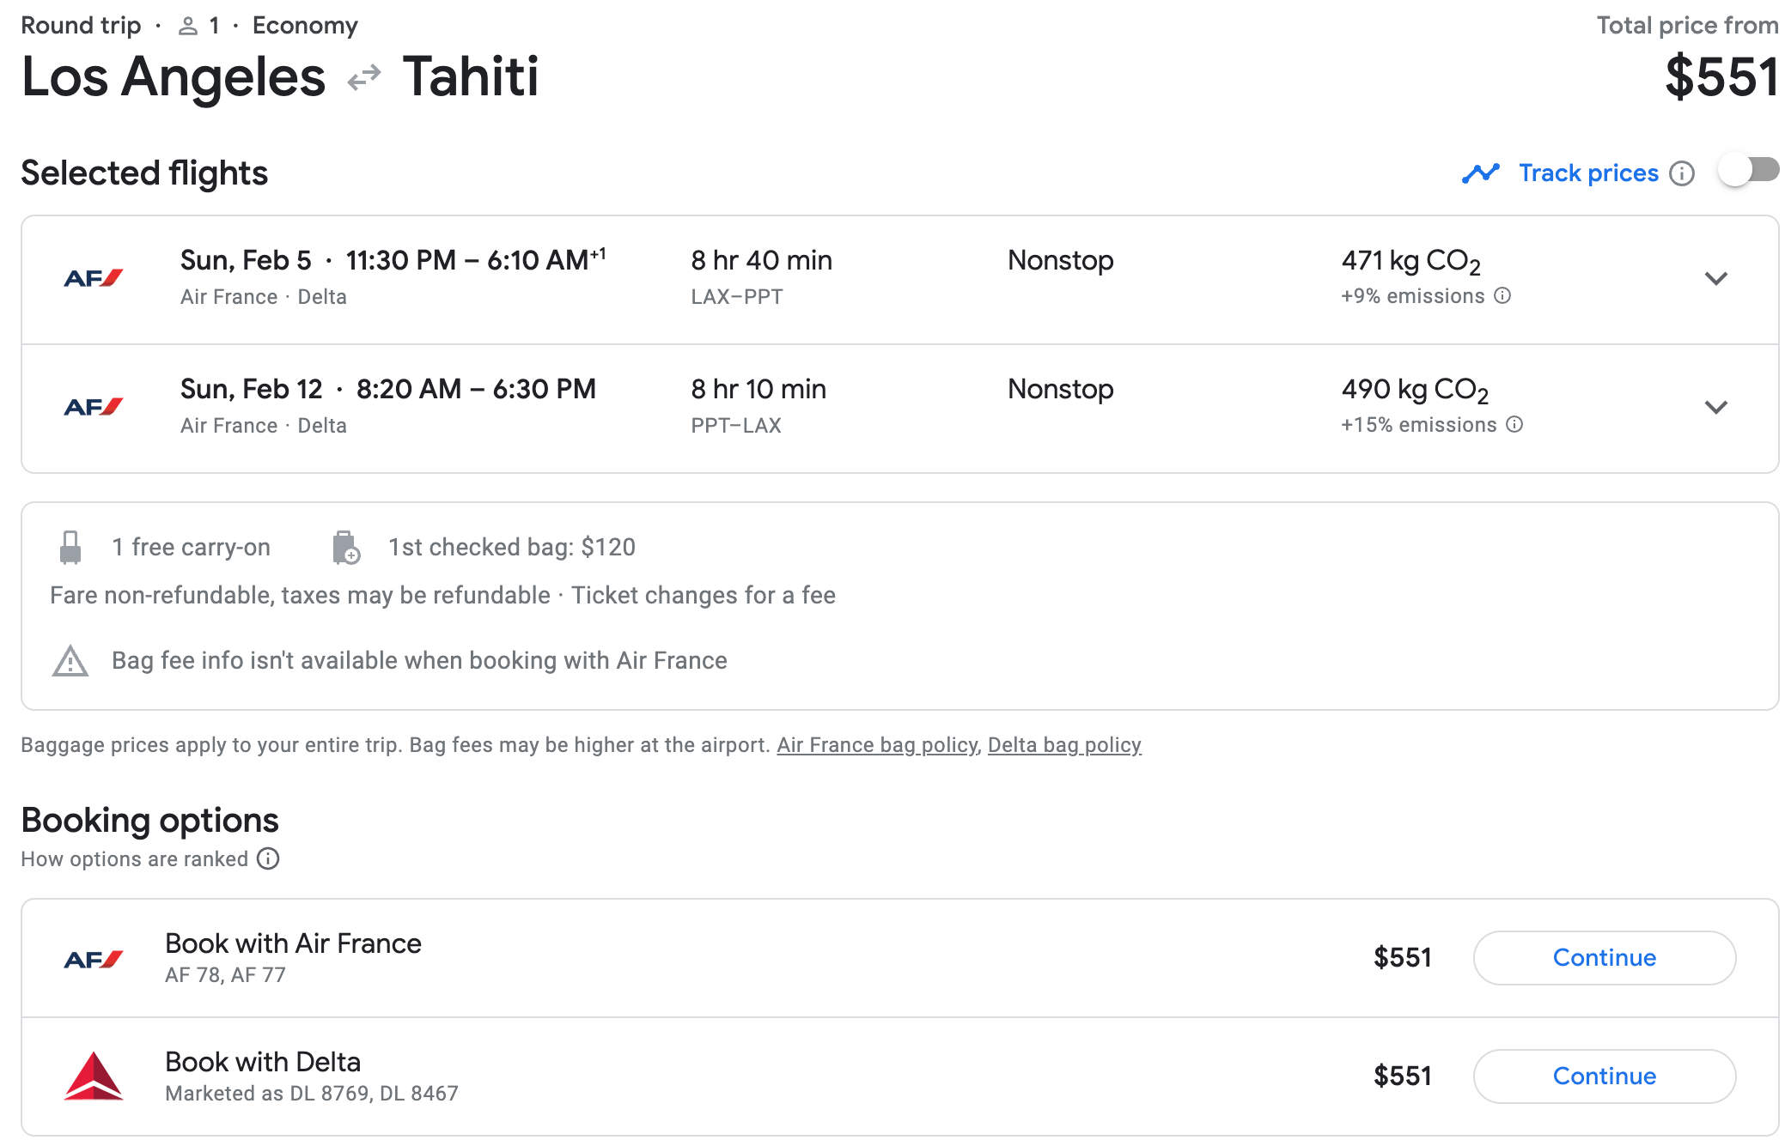1785x1140 pixels.
Task: Expand the Sun, Feb 12 flight details
Action: coord(1715,407)
